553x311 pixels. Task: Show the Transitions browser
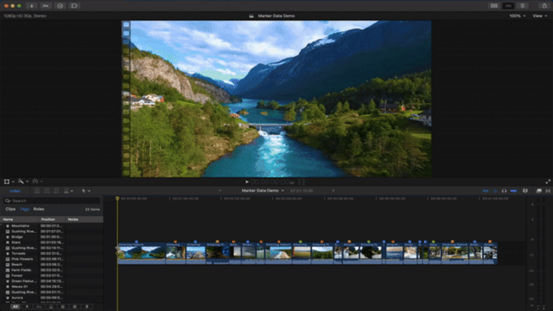pos(548,191)
